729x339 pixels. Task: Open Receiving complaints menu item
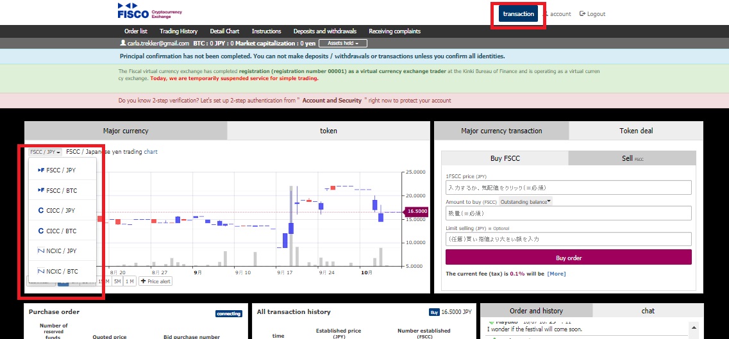click(395, 31)
